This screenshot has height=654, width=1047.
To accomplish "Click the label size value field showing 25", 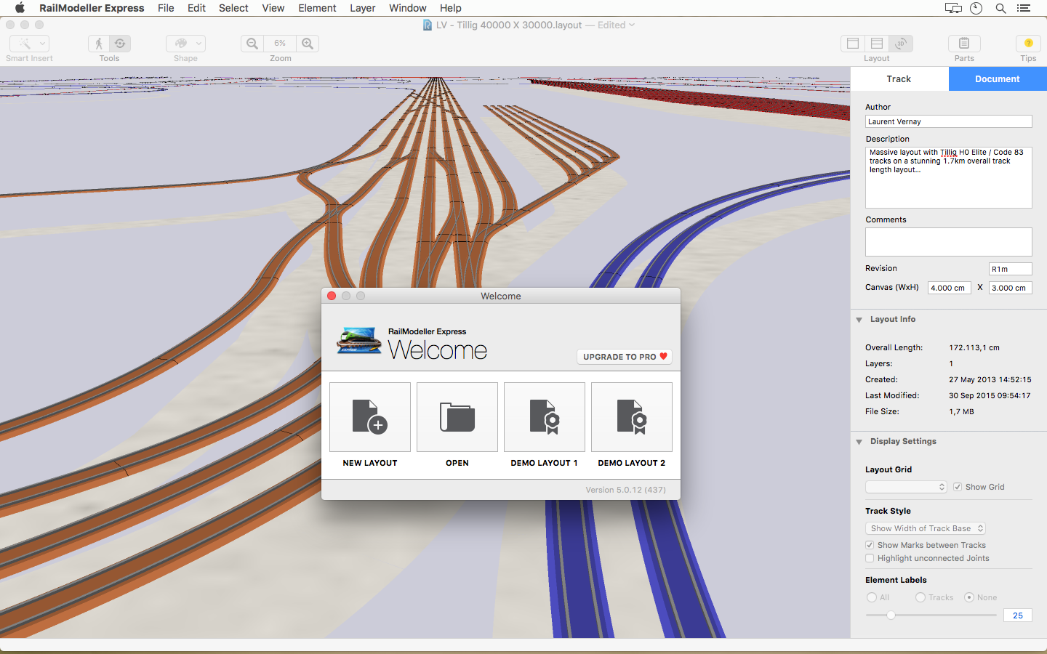I will [1018, 615].
